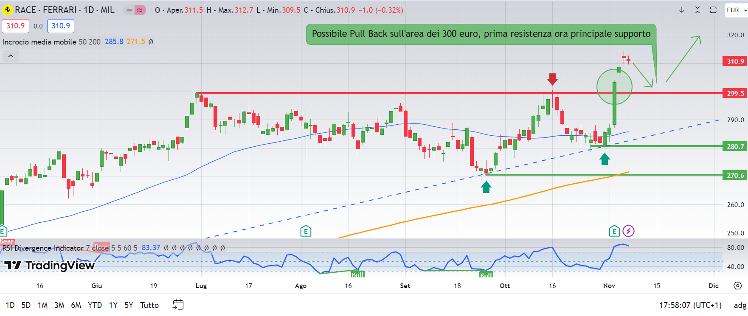Click the Bull label near August 16
Image resolution: width=748 pixels, height=316 pixels.
coord(357,274)
